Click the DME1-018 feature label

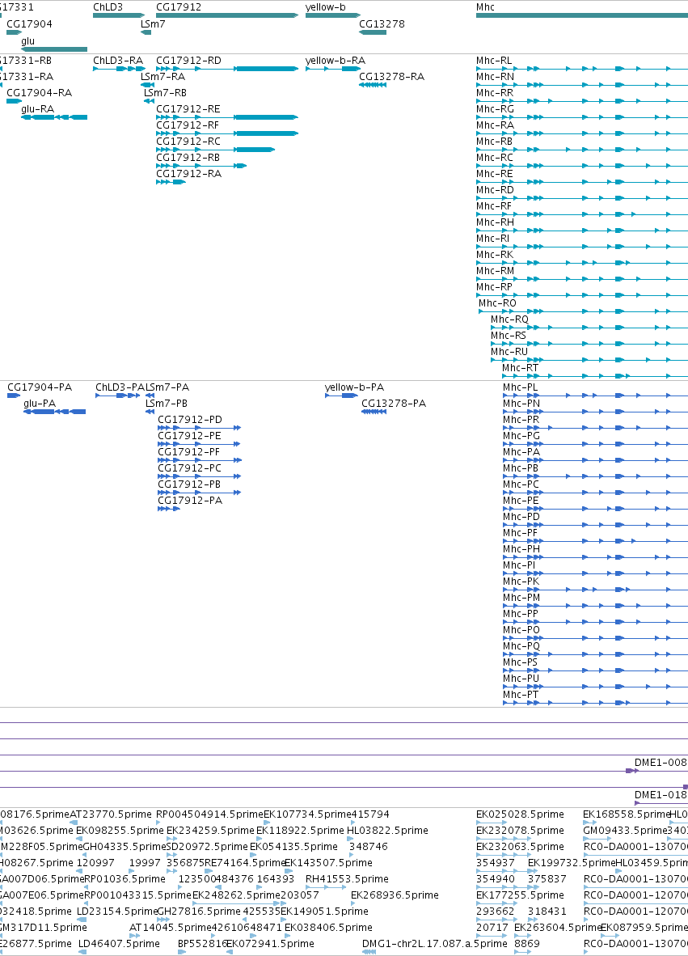click(661, 795)
